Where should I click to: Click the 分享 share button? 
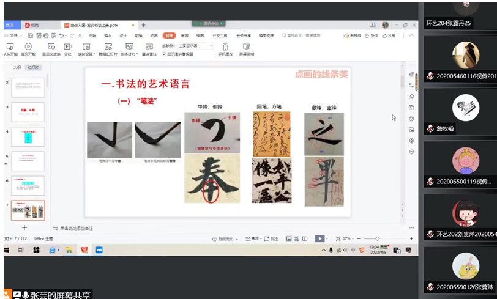click(x=389, y=35)
